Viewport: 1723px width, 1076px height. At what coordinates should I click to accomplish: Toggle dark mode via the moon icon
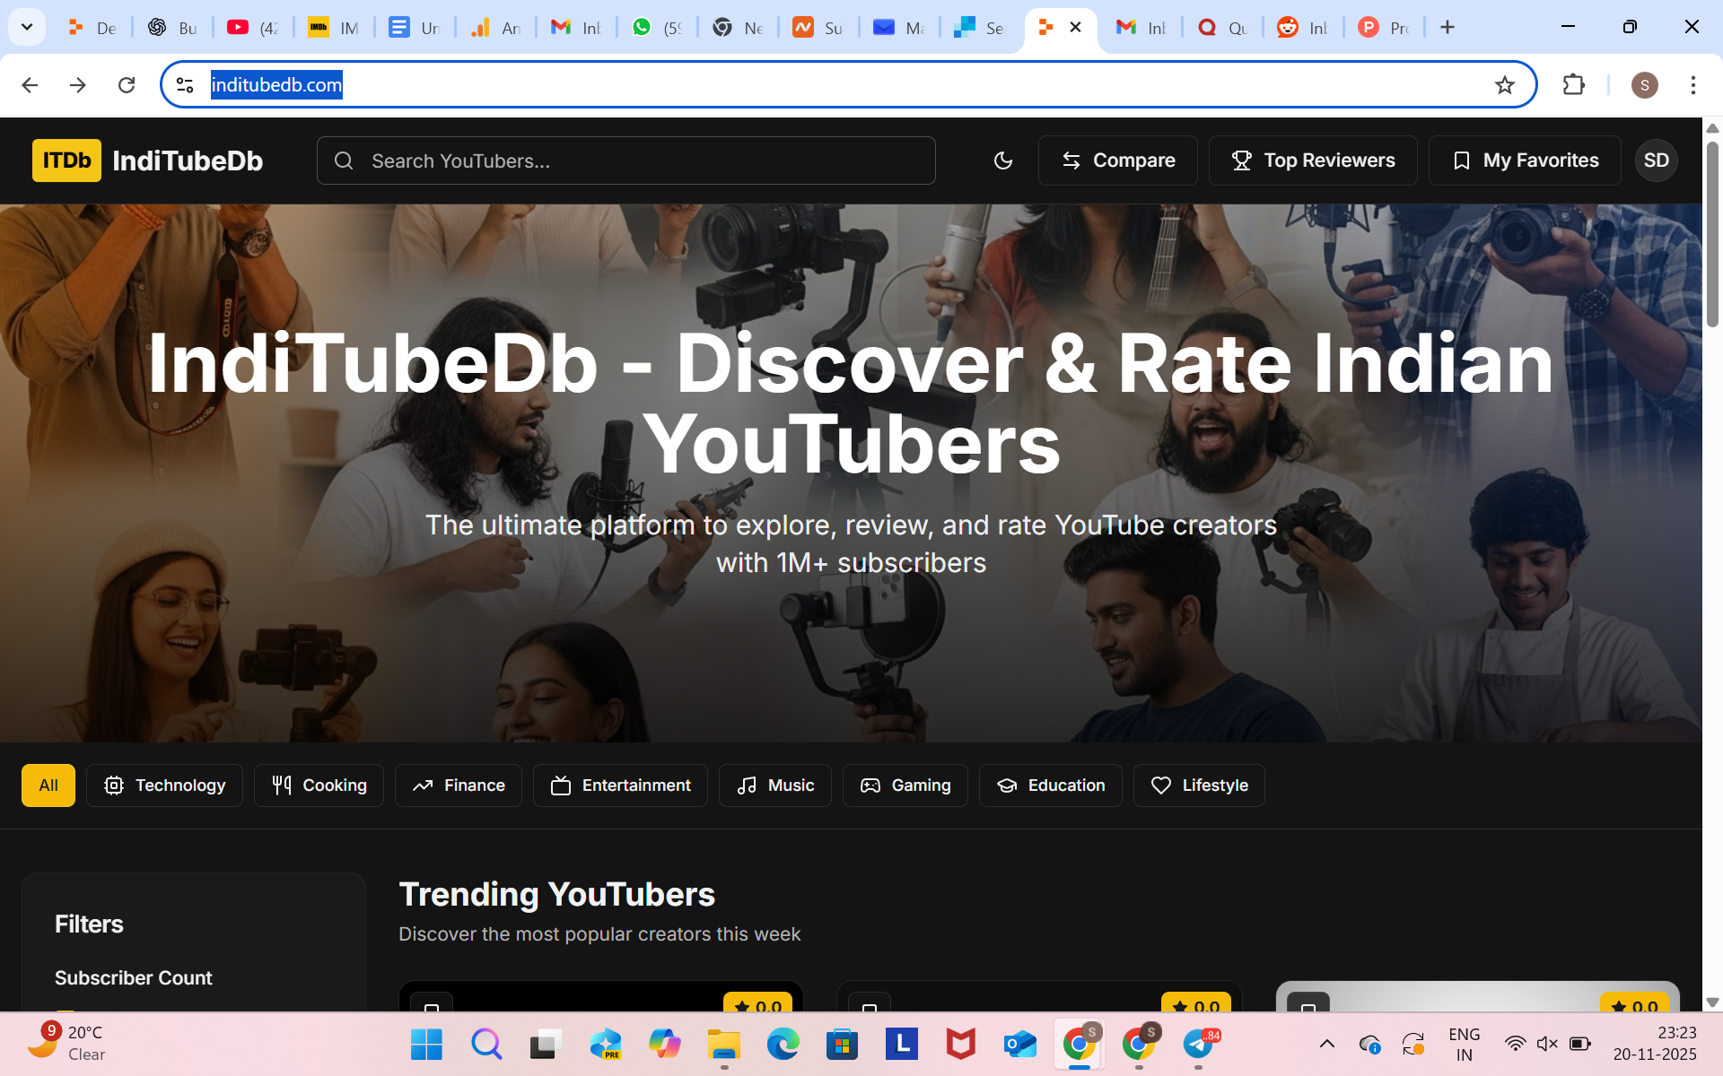1002,161
